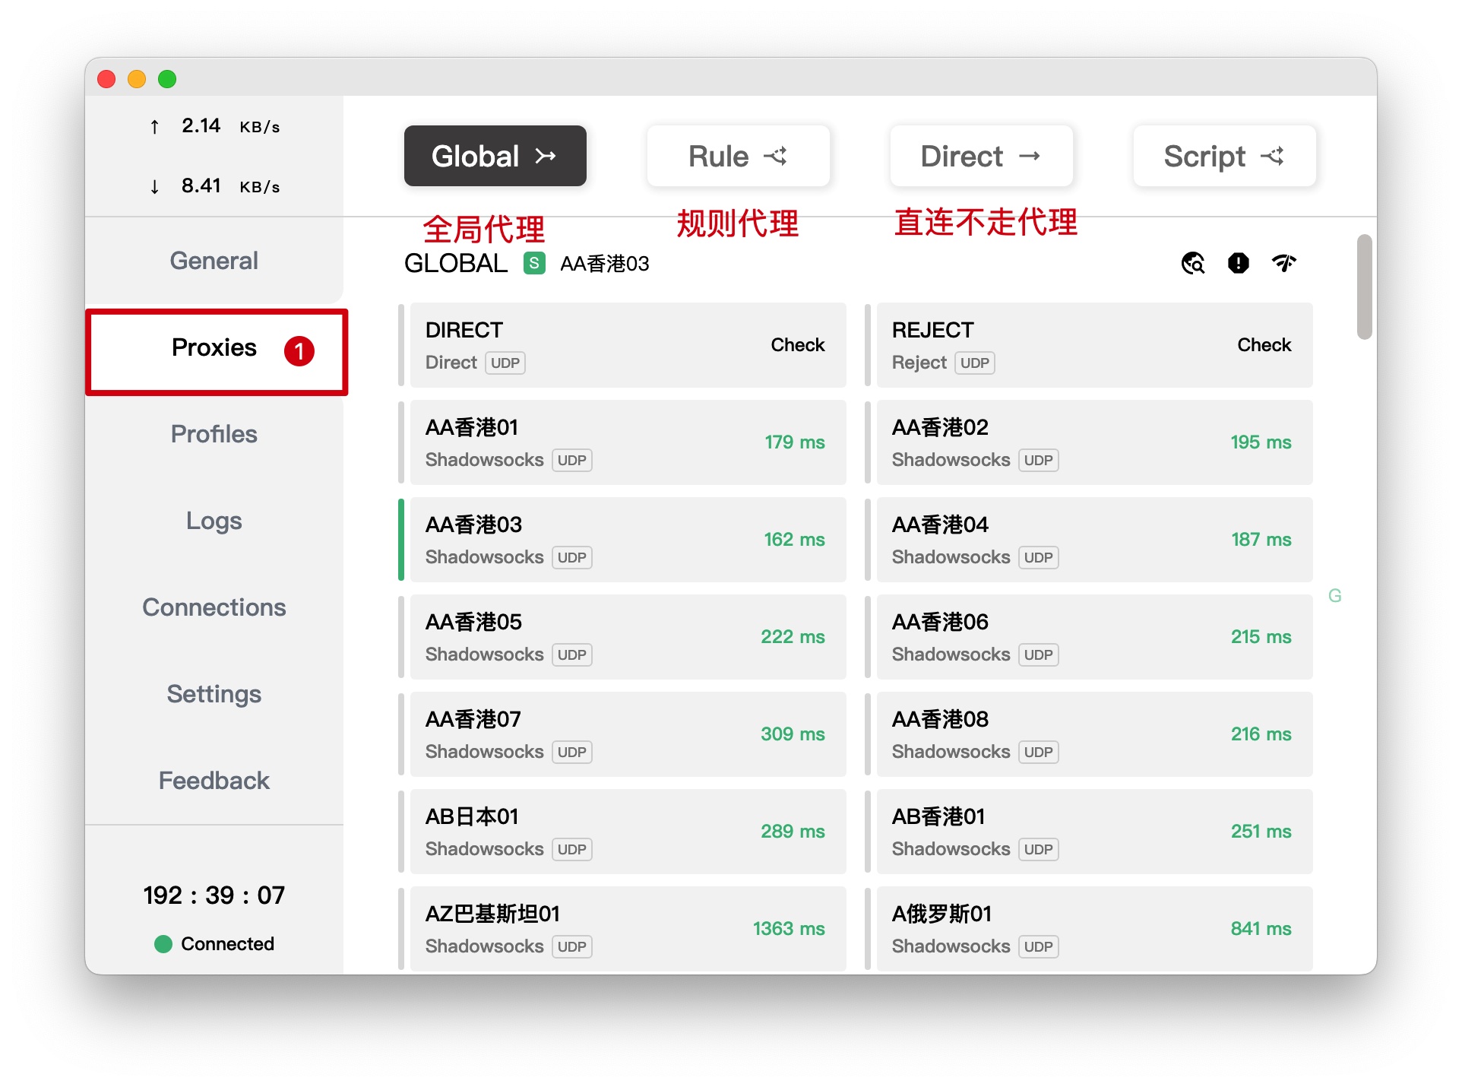Click the green Connected status dot

tap(163, 944)
